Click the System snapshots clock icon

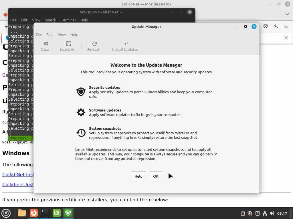(x=81, y=133)
